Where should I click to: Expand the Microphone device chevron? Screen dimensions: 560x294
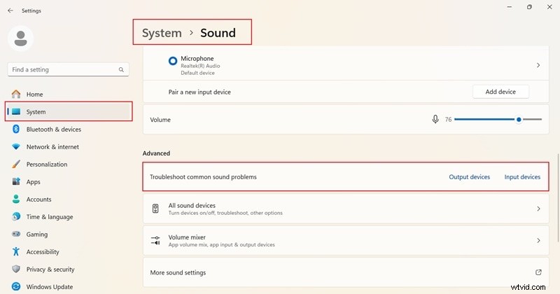click(x=538, y=65)
